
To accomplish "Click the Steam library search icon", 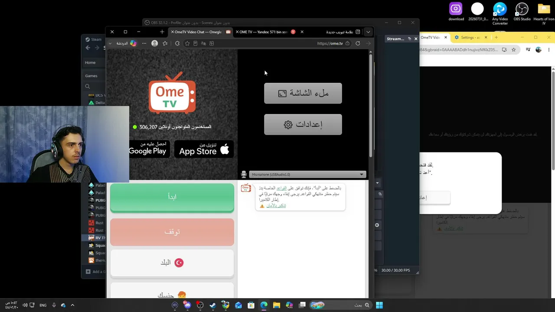I will click(88, 86).
